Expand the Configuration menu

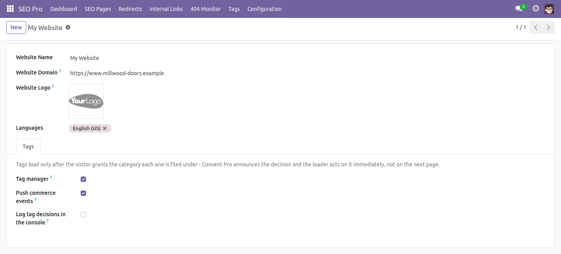[x=265, y=9]
